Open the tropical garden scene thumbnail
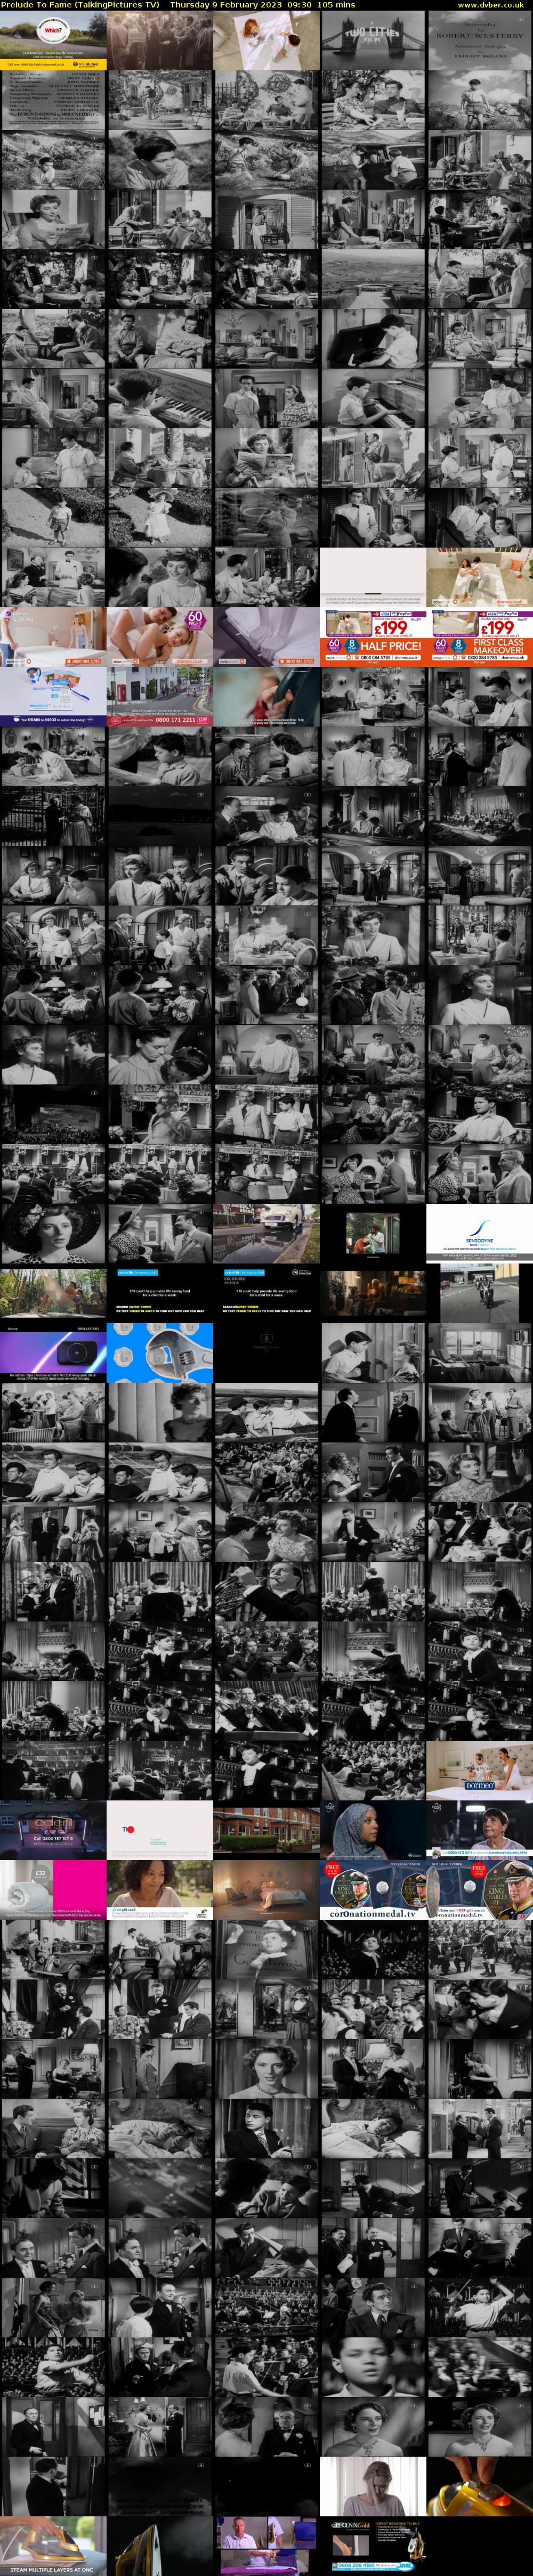 53,1293
